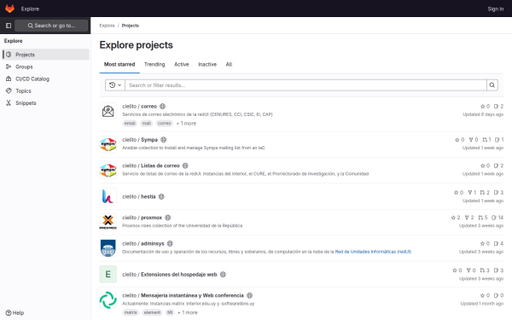Switch to the Inactive tab

pos(207,64)
